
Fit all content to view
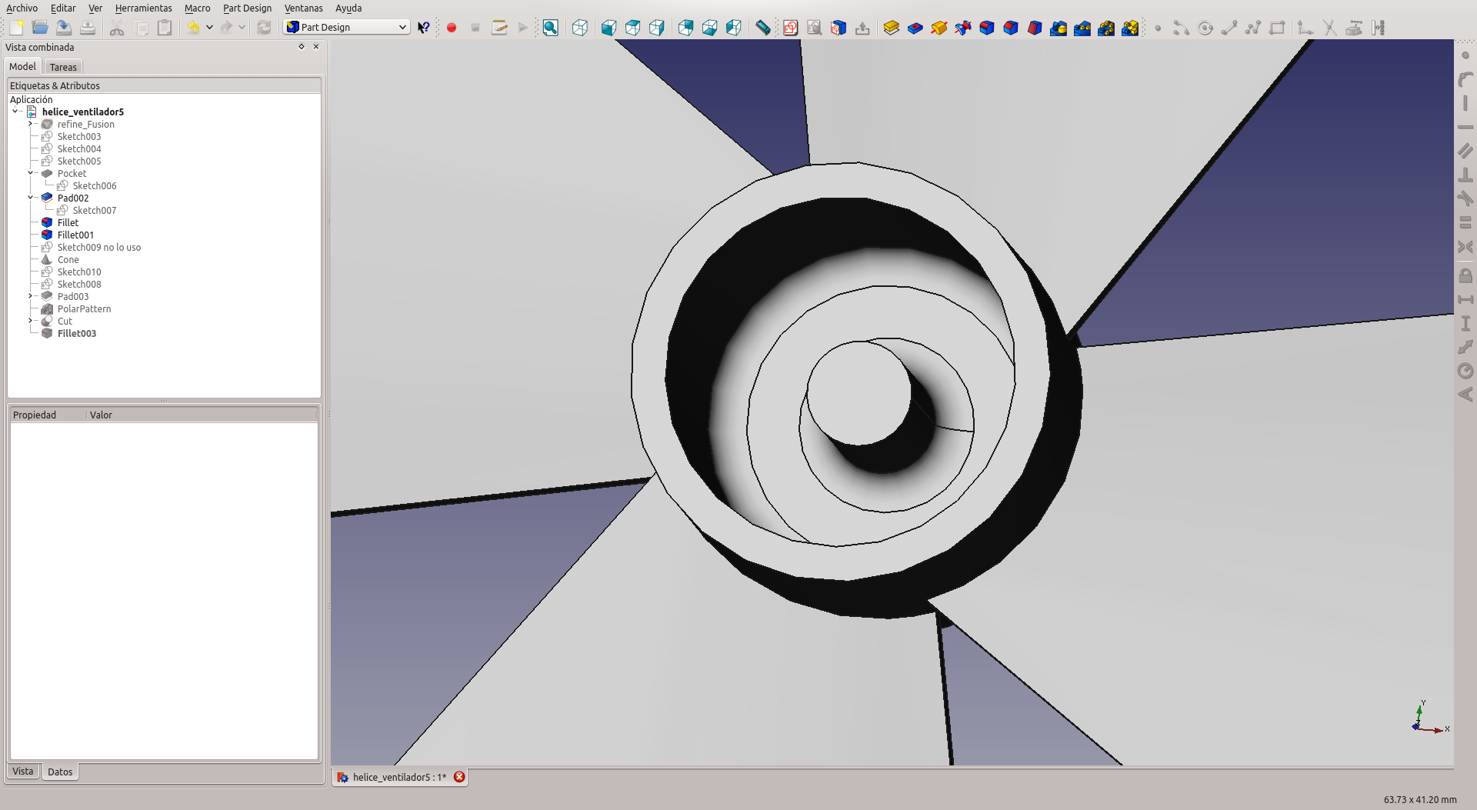pos(551,28)
